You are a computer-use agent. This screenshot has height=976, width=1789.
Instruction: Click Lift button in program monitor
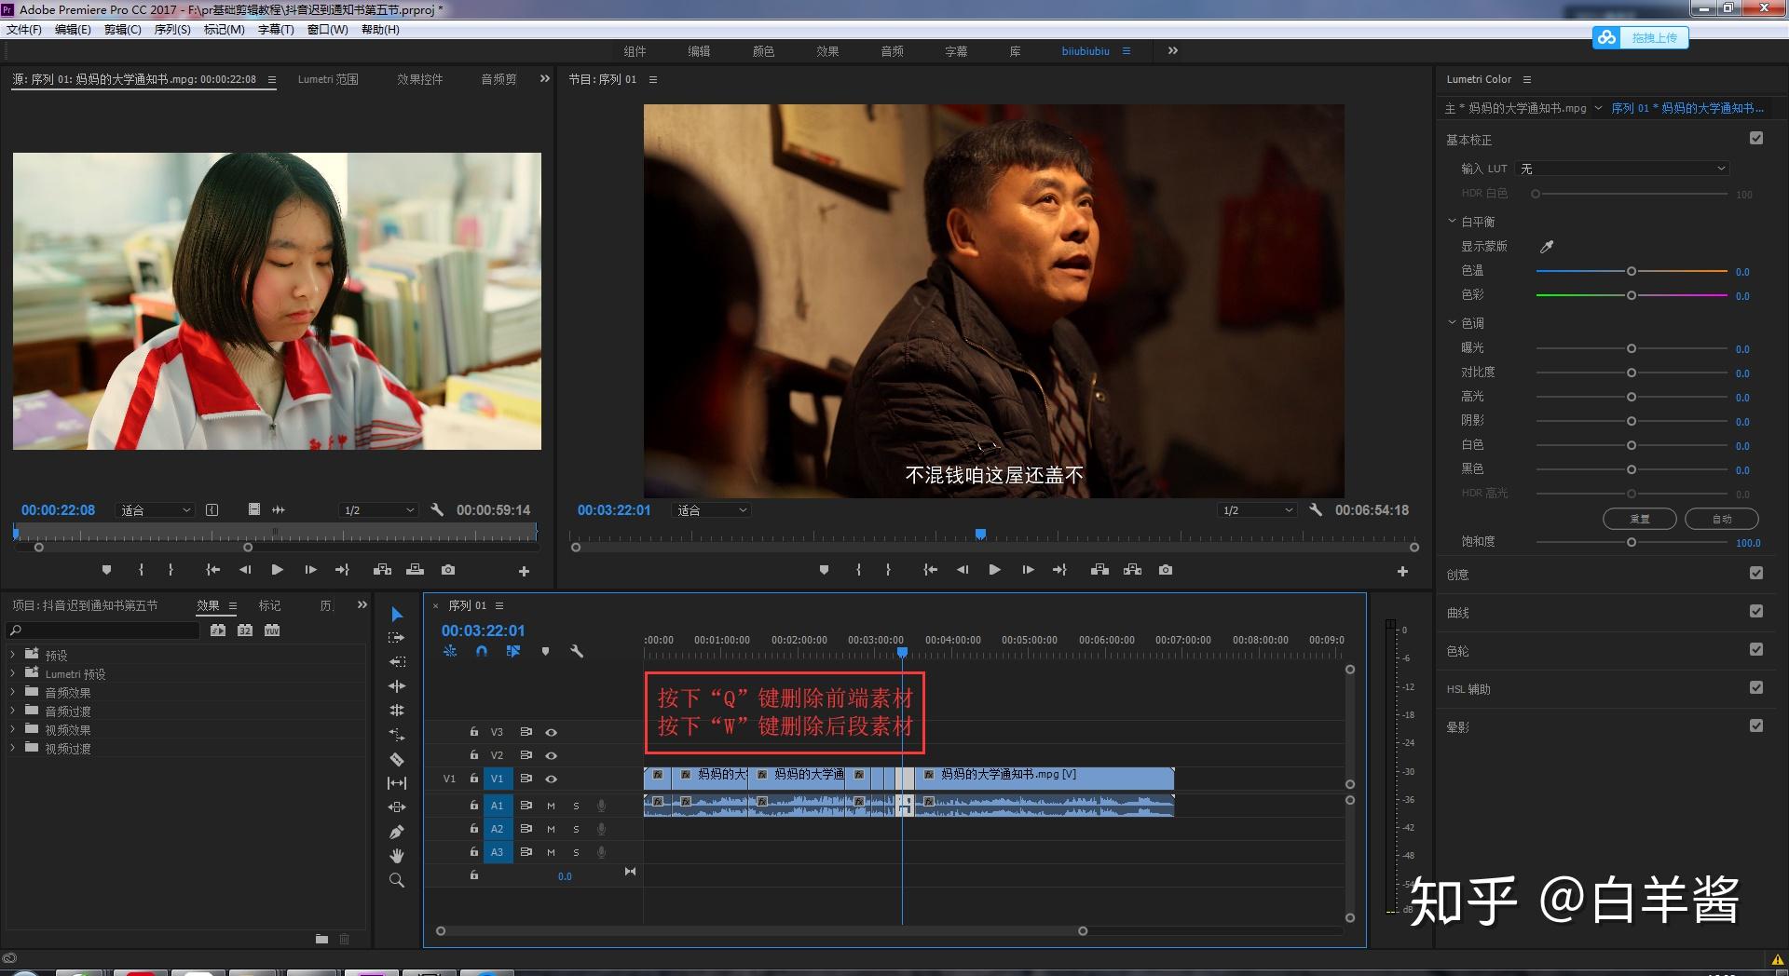[1099, 570]
